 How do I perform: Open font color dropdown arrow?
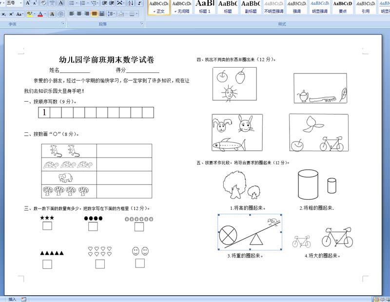[x=45, y=14]
